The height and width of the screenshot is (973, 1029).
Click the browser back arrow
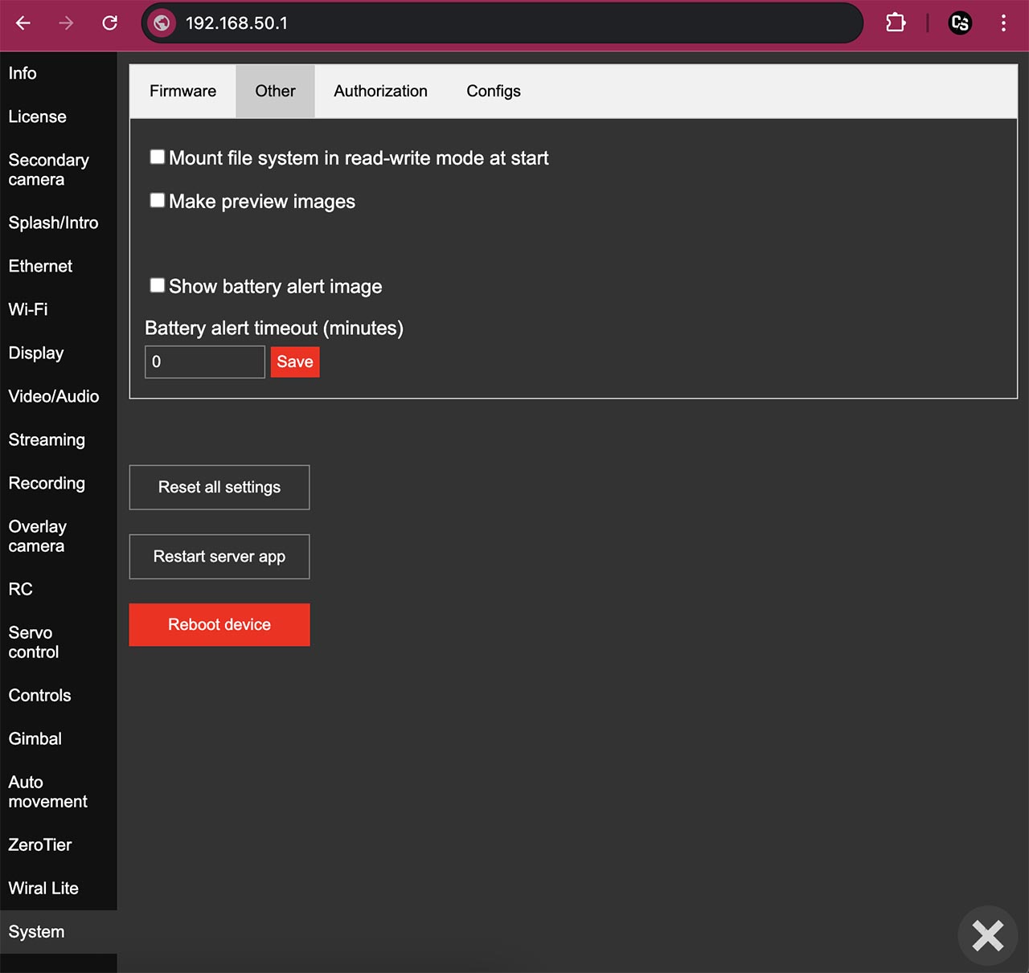point(23,23)
